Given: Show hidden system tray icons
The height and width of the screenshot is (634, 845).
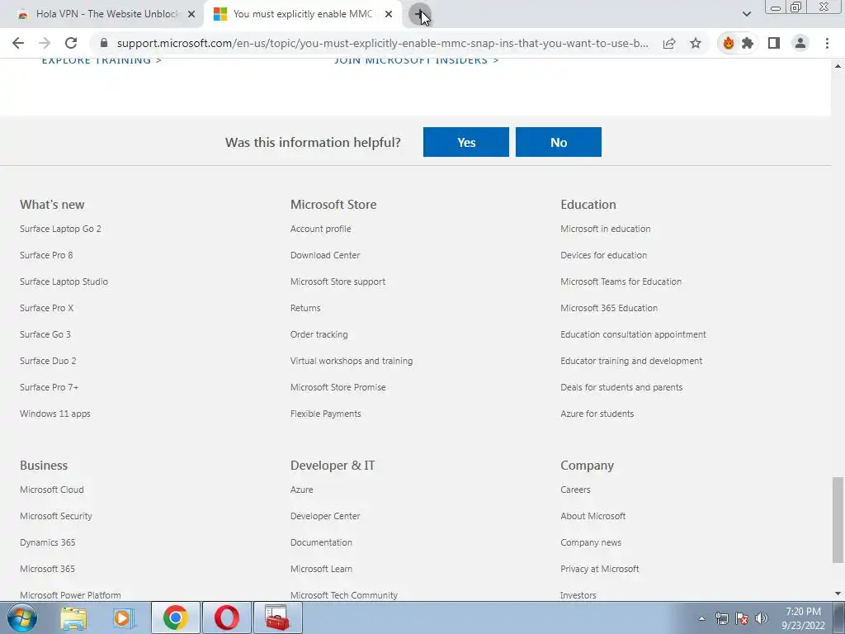Looking at the screenshot, I should (701, 618).
